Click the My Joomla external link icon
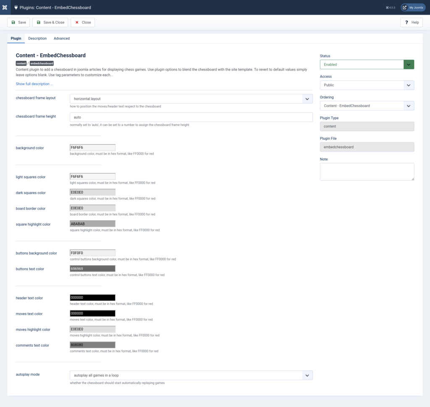This screenshot has height=407, width=430. [x=405, y=8]
